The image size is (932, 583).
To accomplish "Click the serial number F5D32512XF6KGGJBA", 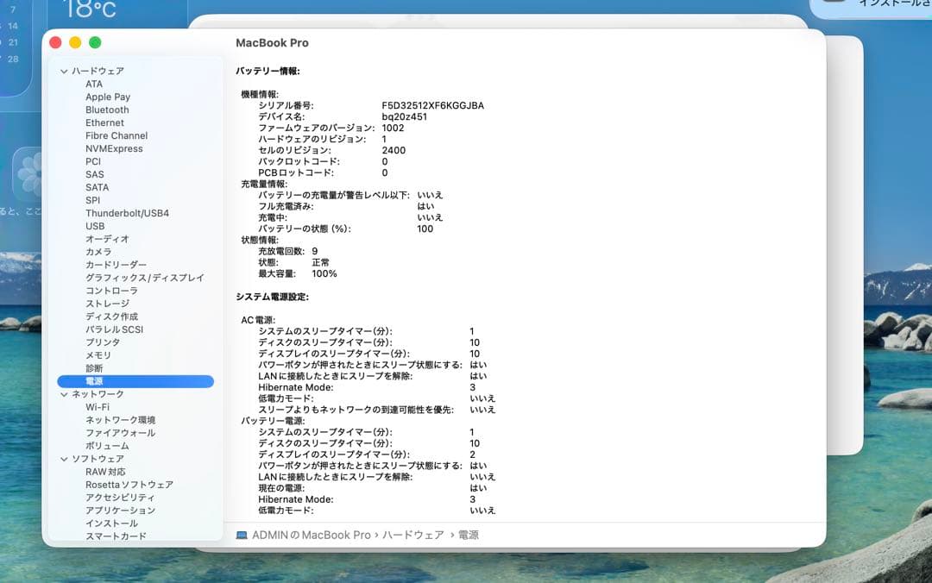I will point(432,106).
